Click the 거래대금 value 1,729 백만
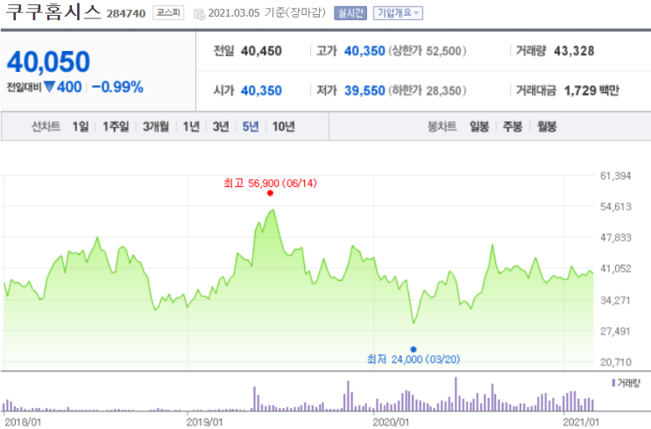Image resolution: width=651 pixels, height=429 pixels. (591, 90)
